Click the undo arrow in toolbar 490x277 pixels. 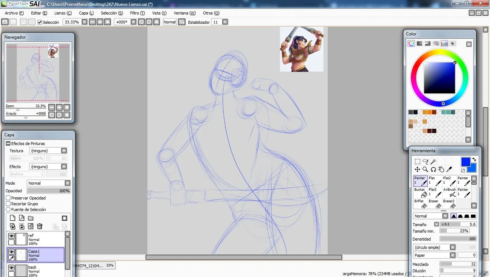tap(5, 22)
